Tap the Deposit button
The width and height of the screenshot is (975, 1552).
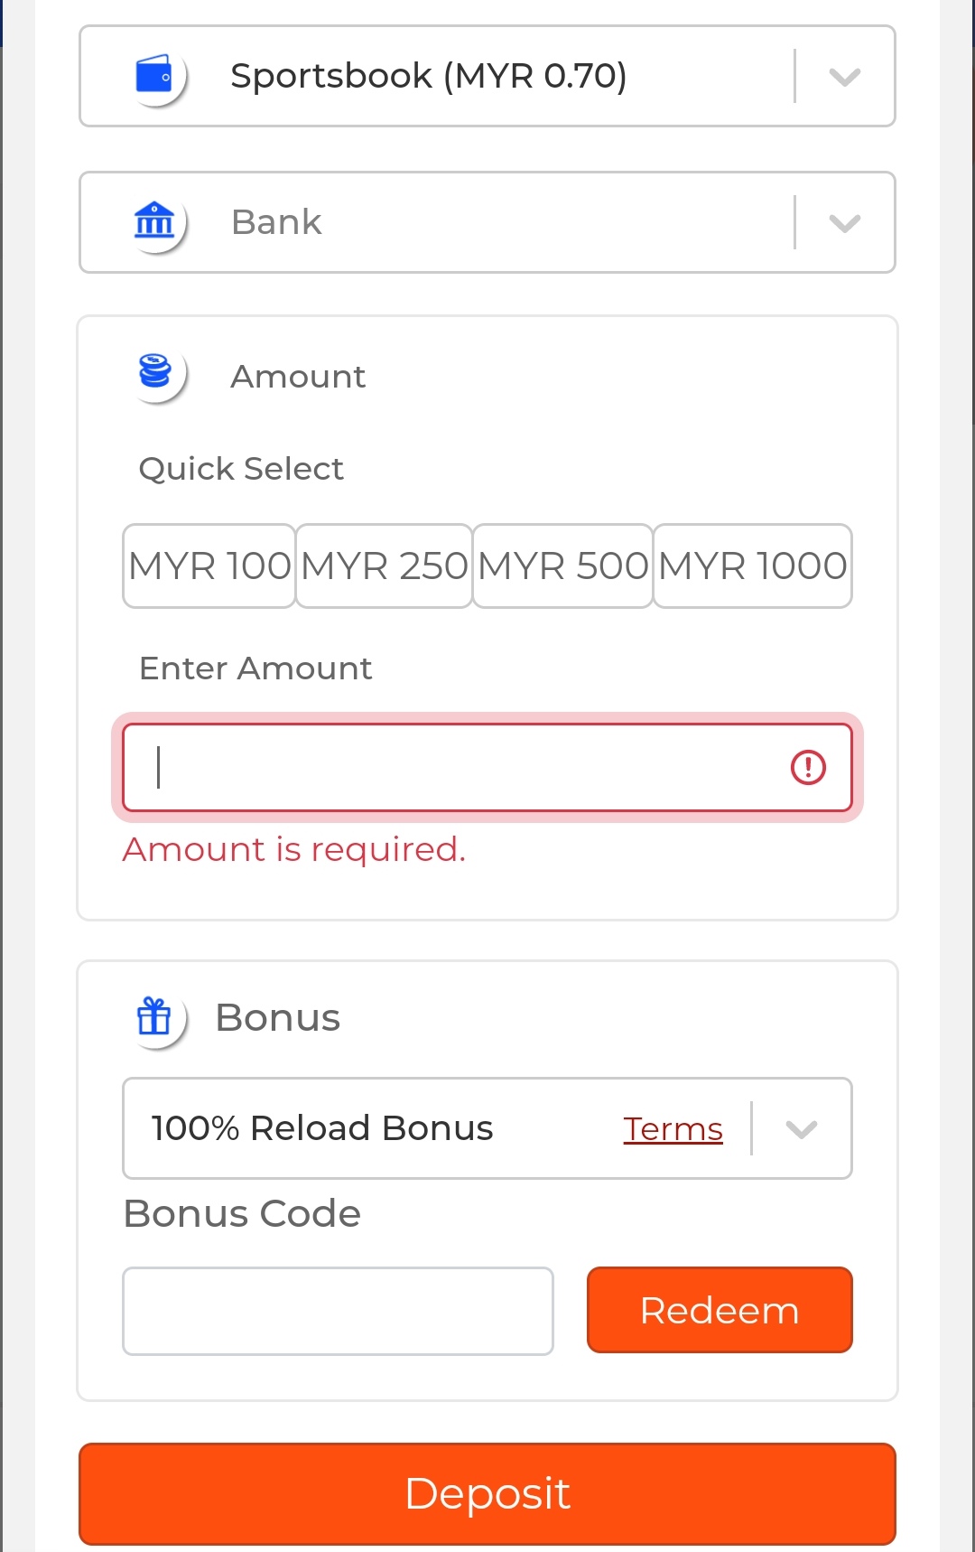(x=487, y=1493)
